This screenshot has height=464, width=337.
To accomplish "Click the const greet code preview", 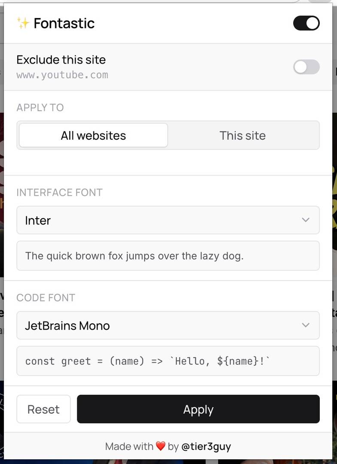I will 148,361.
